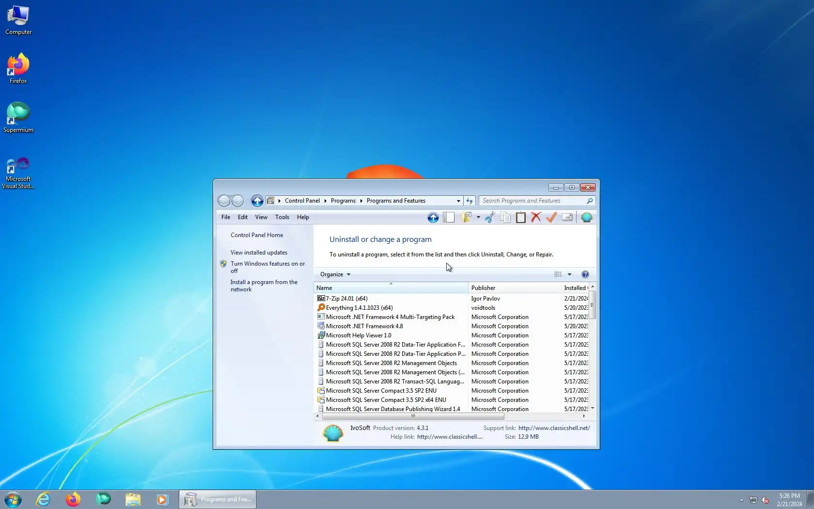Select the Supermium desktop shortcut
Screen dimensions: 814x509
(x=18, y=117)
